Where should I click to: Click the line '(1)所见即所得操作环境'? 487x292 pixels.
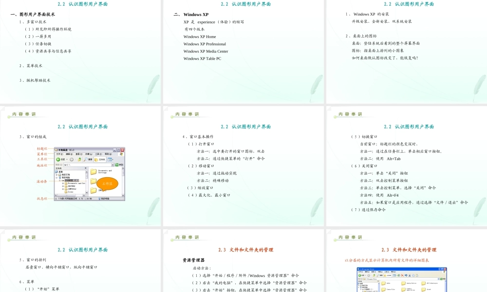click(48, 29)
